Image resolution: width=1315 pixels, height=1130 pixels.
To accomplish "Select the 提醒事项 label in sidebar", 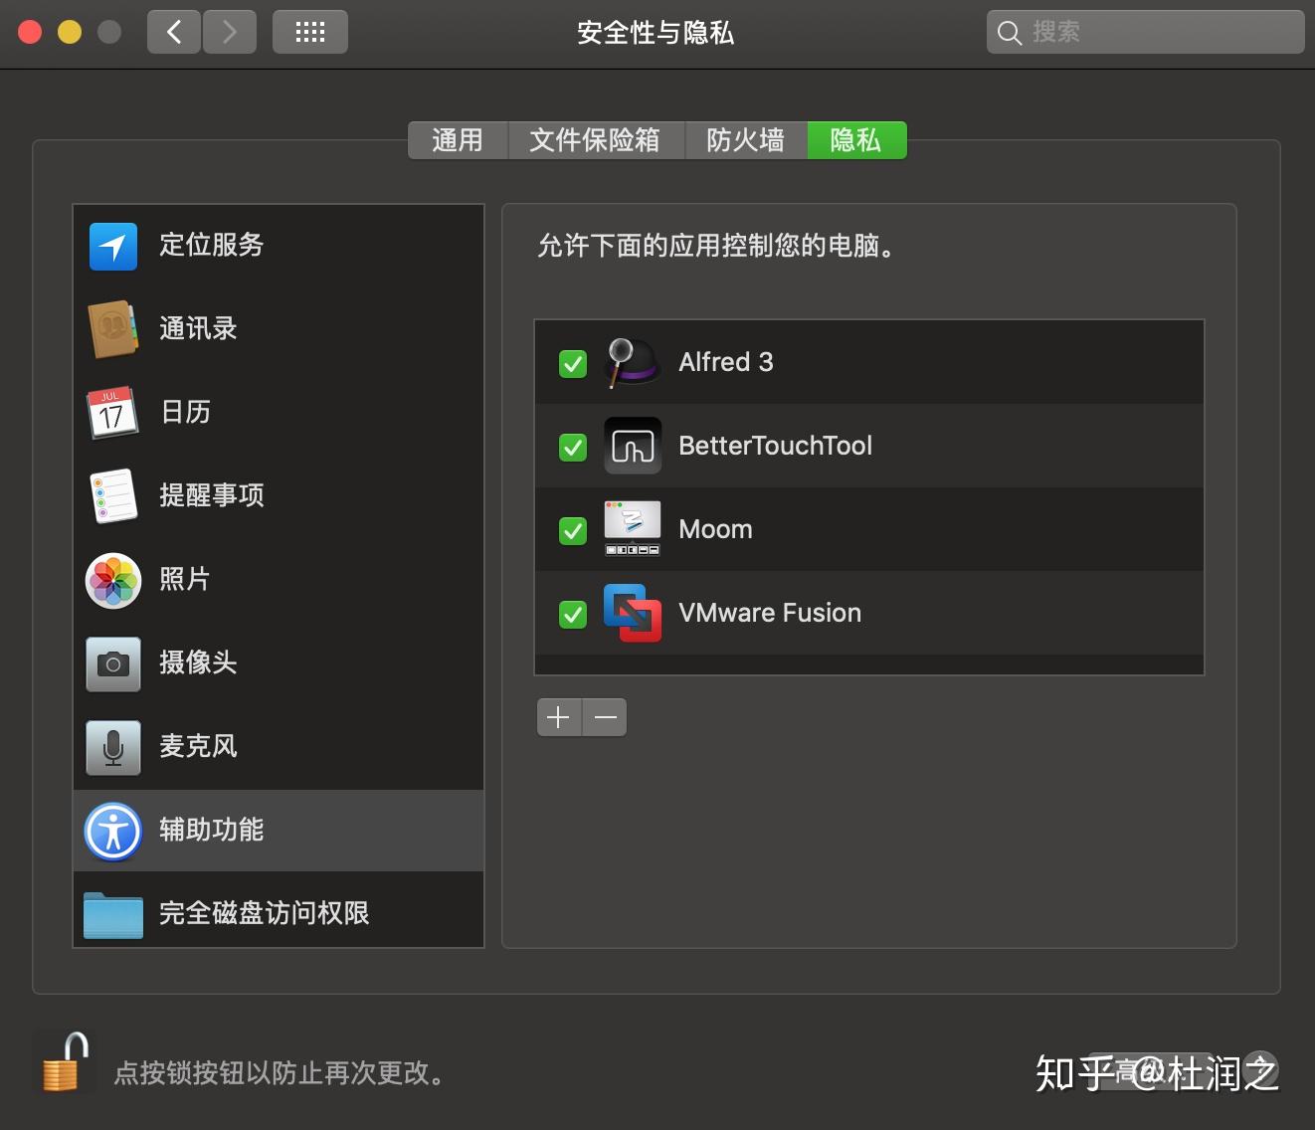I will (212, 495).
